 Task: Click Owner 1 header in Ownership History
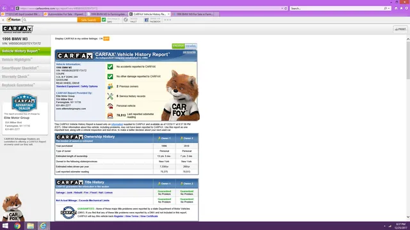point(164,138)
